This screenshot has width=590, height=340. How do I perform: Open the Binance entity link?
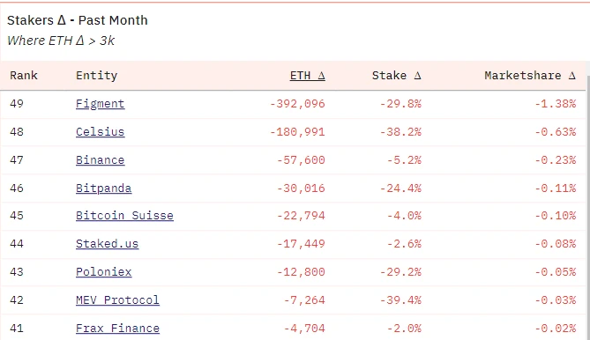(x=100, y=160)
